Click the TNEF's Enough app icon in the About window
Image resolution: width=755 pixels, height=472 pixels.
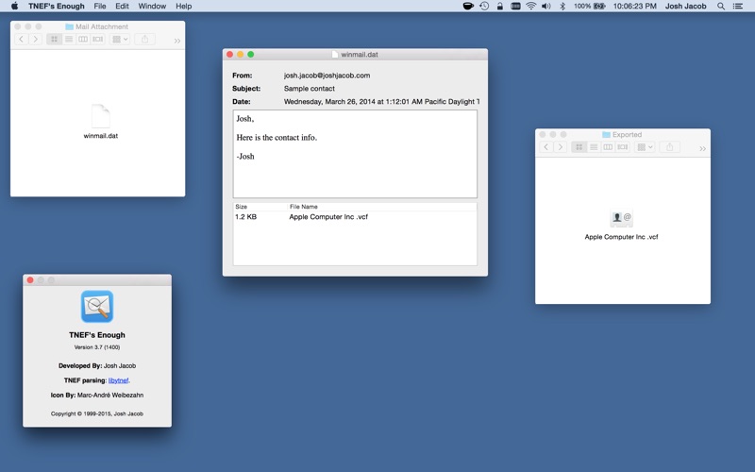[x=97, y=307]
